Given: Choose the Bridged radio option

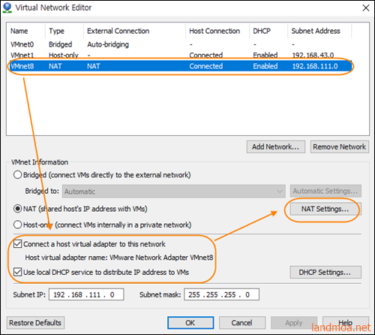Looking at the screenshot, I should click(17, 175).
